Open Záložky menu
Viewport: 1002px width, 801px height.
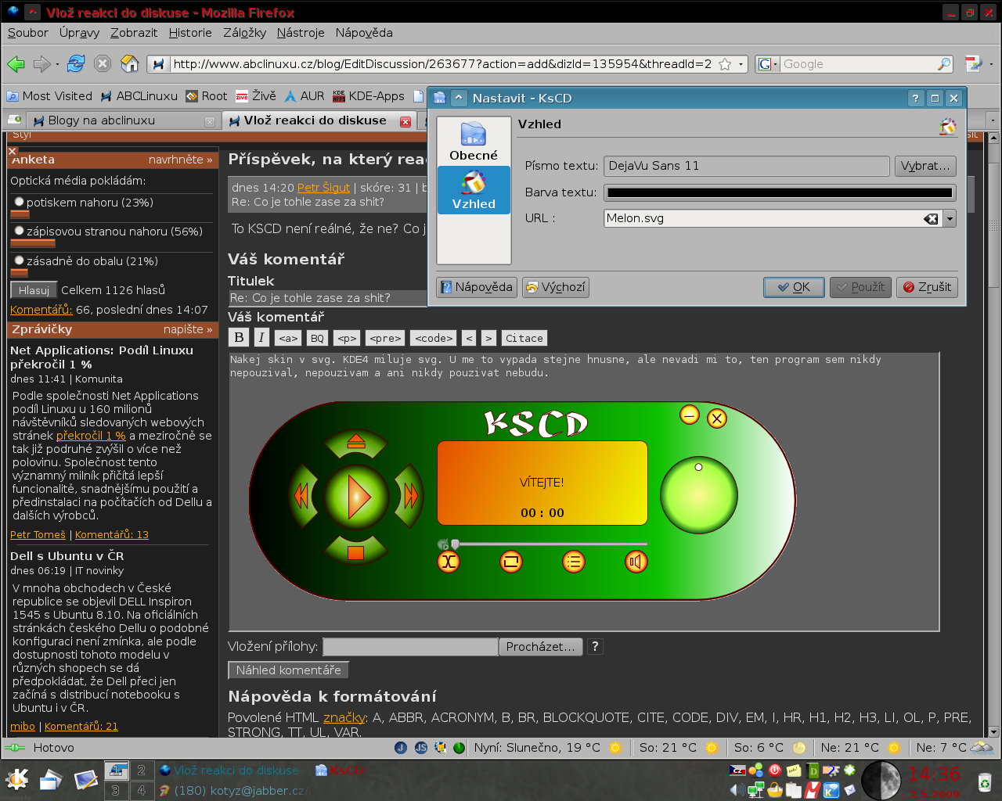[x=244, y=33]
